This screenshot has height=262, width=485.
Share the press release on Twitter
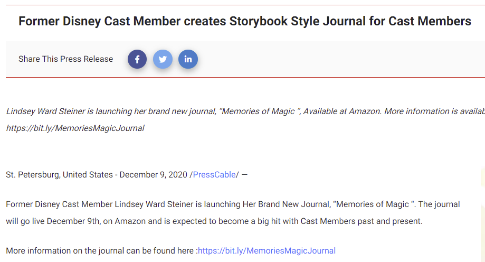click(x=163, y=59)
